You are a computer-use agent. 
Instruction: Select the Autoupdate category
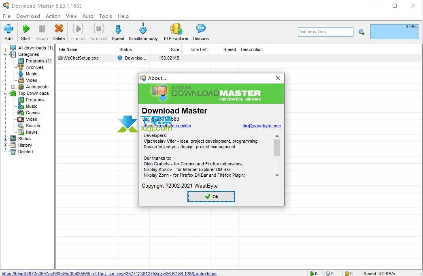pos(37,87)
